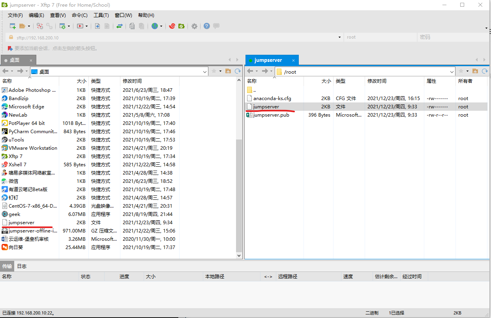Click local pane Forward arrow icon

20,71
